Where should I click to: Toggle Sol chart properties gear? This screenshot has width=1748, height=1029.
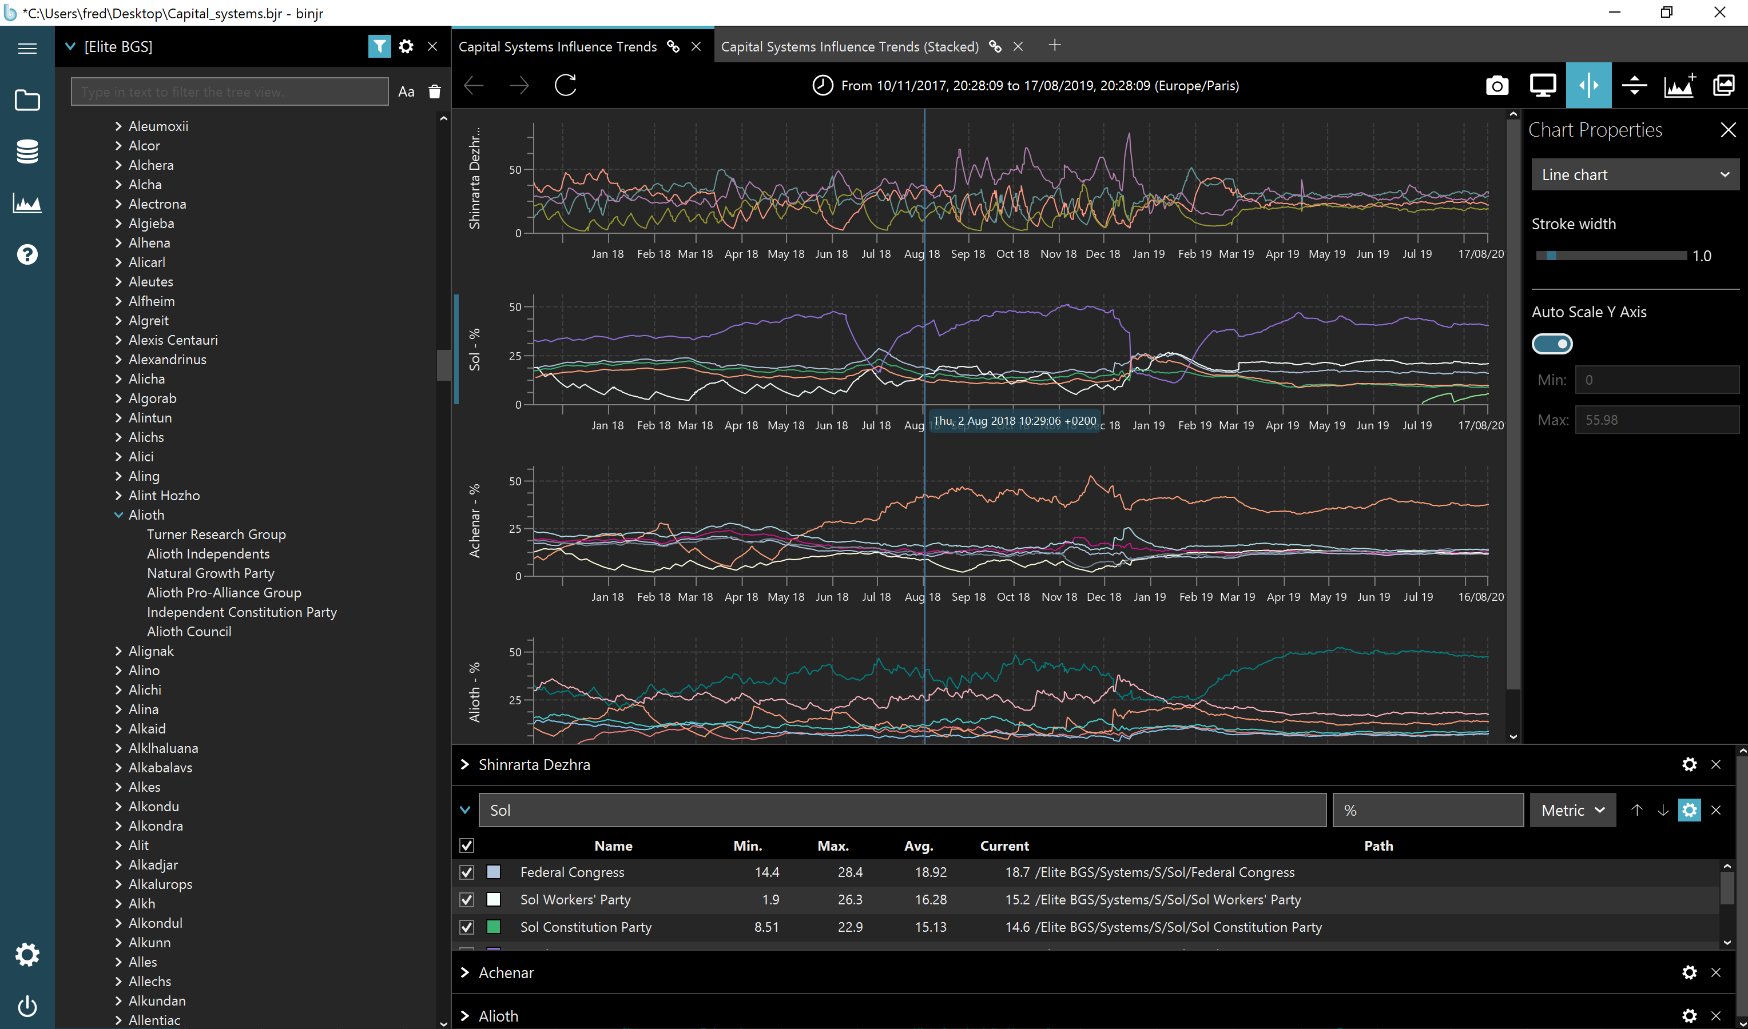(x=1690, y=810)
